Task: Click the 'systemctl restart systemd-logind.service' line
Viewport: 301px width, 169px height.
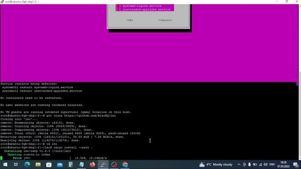Action: click(38, 87)
